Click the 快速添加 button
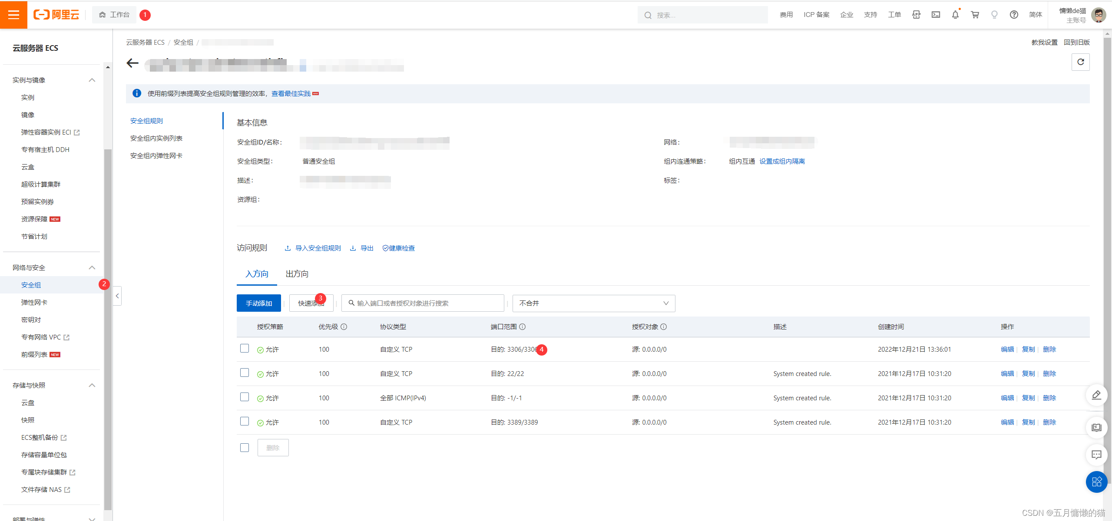This screenshot has height=521, width=1112. point(311,303)
